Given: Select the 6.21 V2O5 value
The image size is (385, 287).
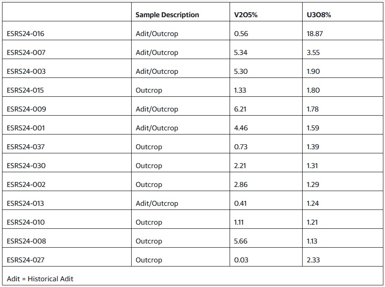Looking at the screenshot, I should point(241,109).
